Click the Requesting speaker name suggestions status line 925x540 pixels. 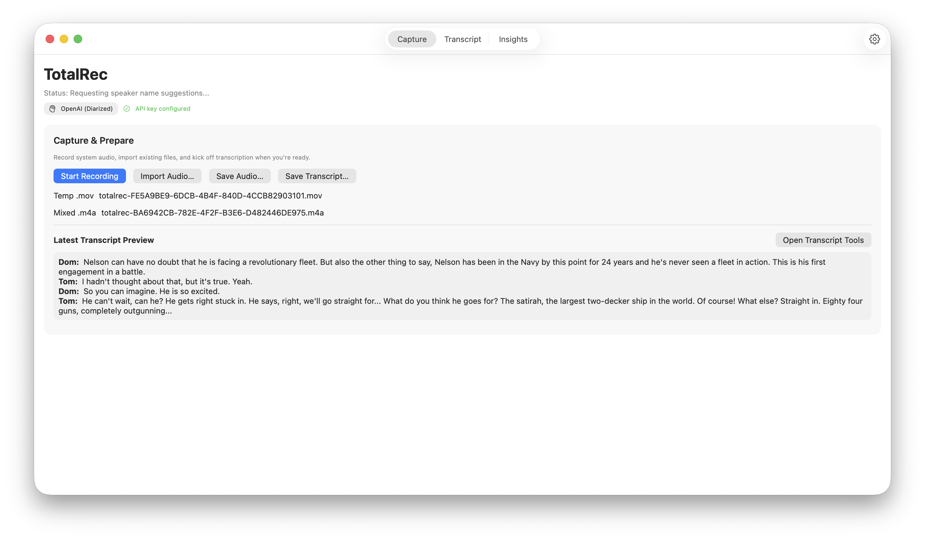click(x=126, y=93)
